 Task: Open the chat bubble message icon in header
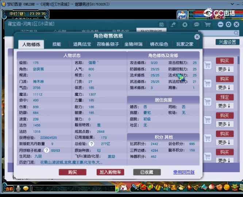point(197,24)
